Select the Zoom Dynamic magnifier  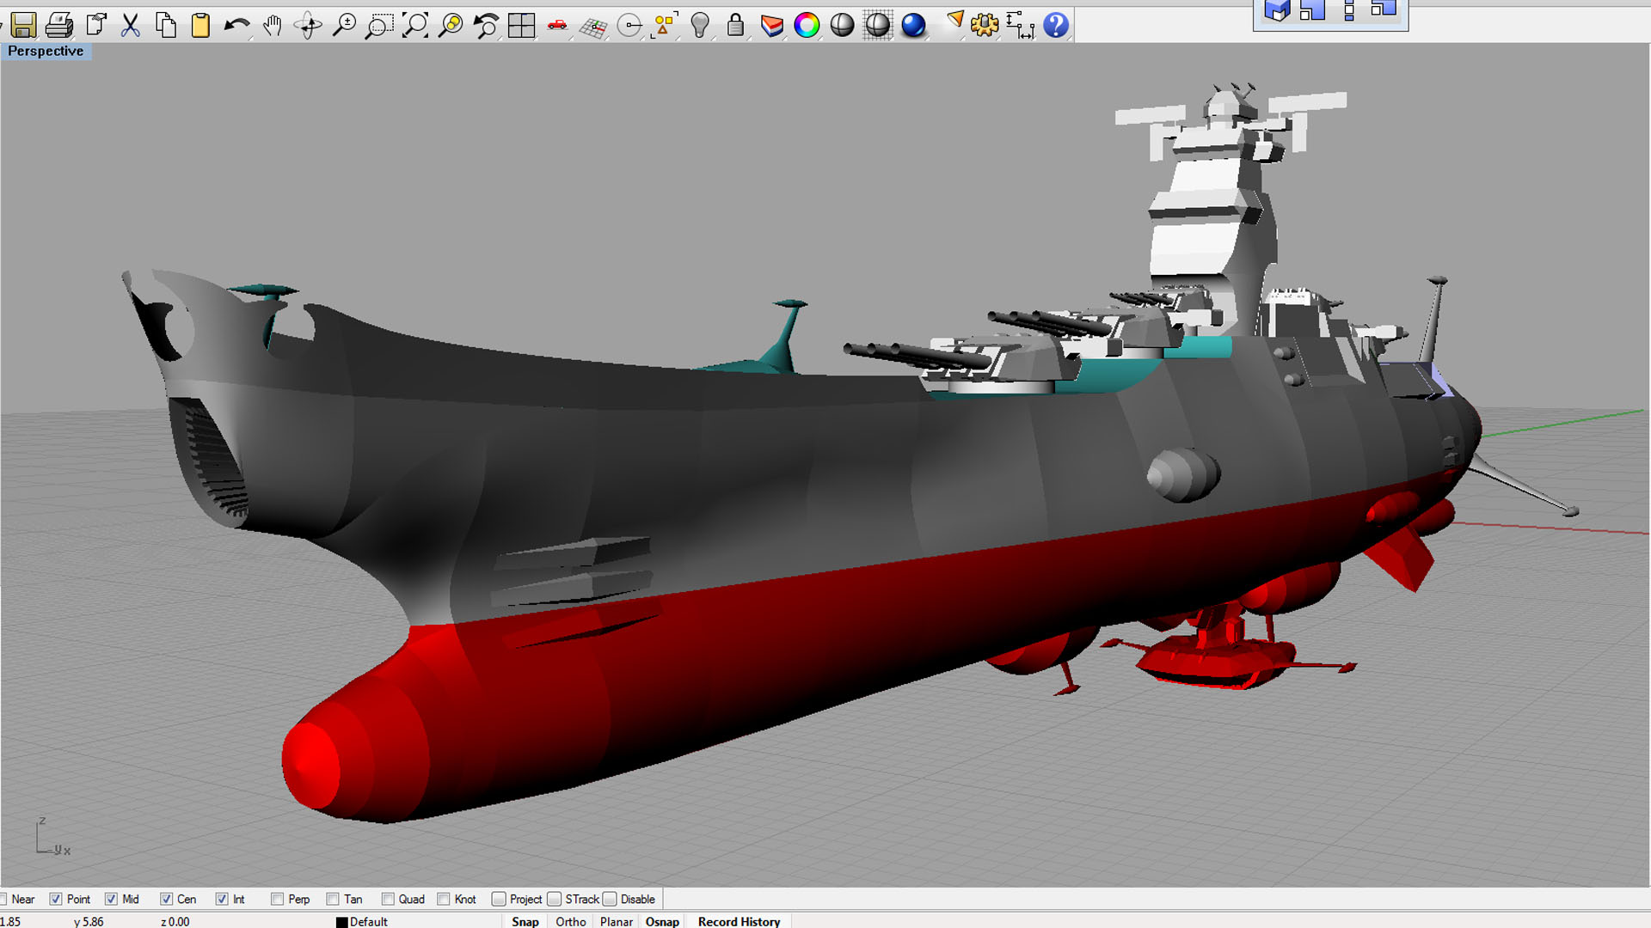click(x=344, y=25)
